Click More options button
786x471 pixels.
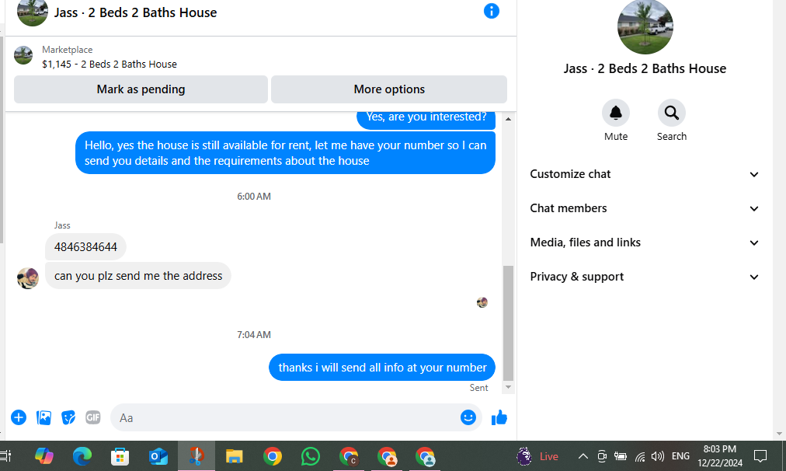pyautogui.click(x=389, y=89)
